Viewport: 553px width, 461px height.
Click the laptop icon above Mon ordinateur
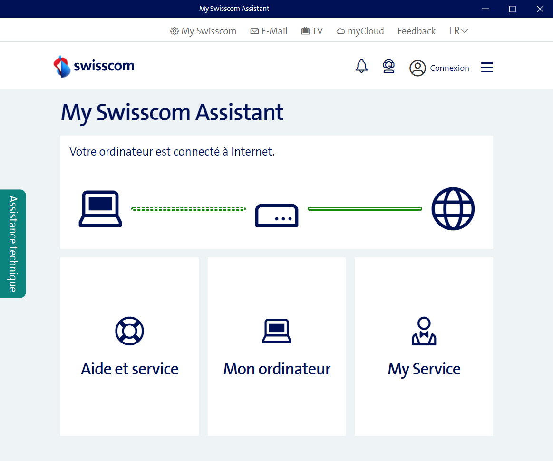pyautogui.click(x=276, y=331)
